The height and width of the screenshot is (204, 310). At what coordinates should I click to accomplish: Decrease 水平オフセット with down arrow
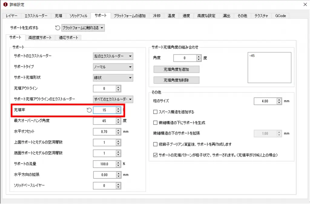(x=118, y=133)
